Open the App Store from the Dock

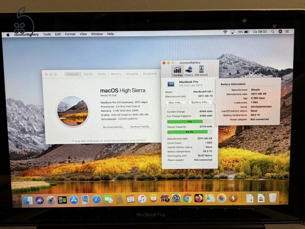pos(74,200)
